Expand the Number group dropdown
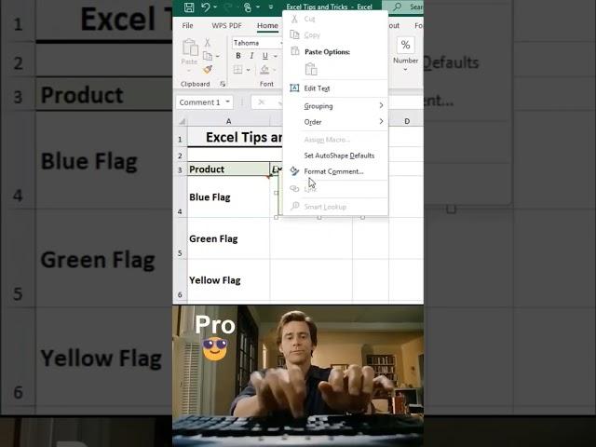The width and height of the screenshot is (596, 447). 406,70
